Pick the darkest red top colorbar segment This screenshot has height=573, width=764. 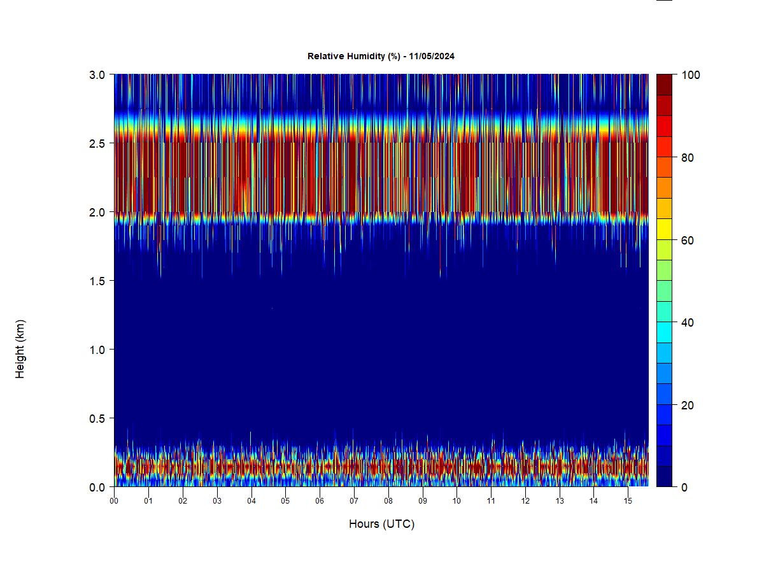click(x=664, y=84)
